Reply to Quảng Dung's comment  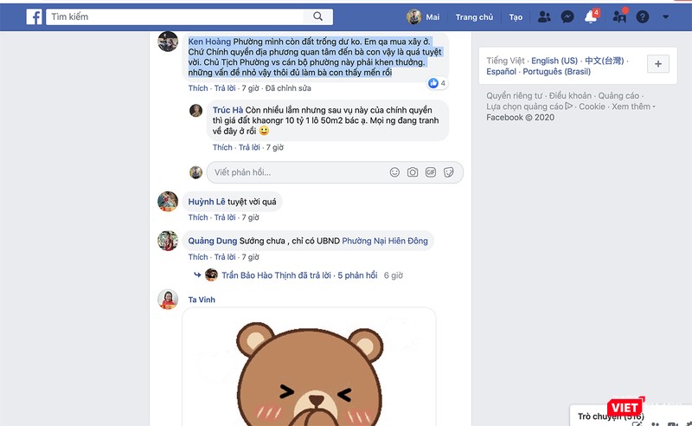pyautogui.click(x=225, y=257)
